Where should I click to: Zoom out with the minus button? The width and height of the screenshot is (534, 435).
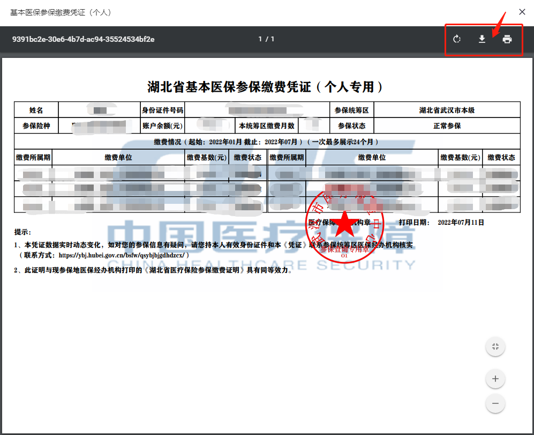pos(495,403)
